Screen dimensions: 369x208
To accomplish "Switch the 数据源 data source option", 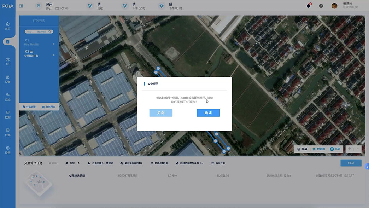I will click(318, 149).
